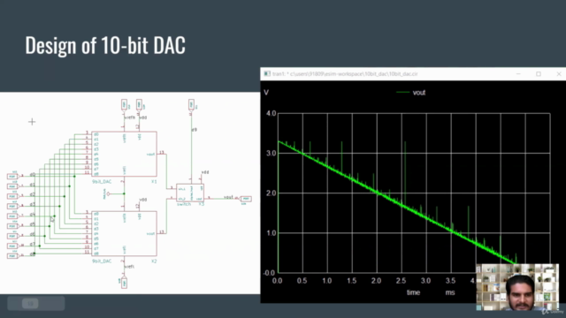Click the 'Design of 10-bit DAC' slide title
The width and height of the screenshot is (566, 318).
[x=105, y=45]
